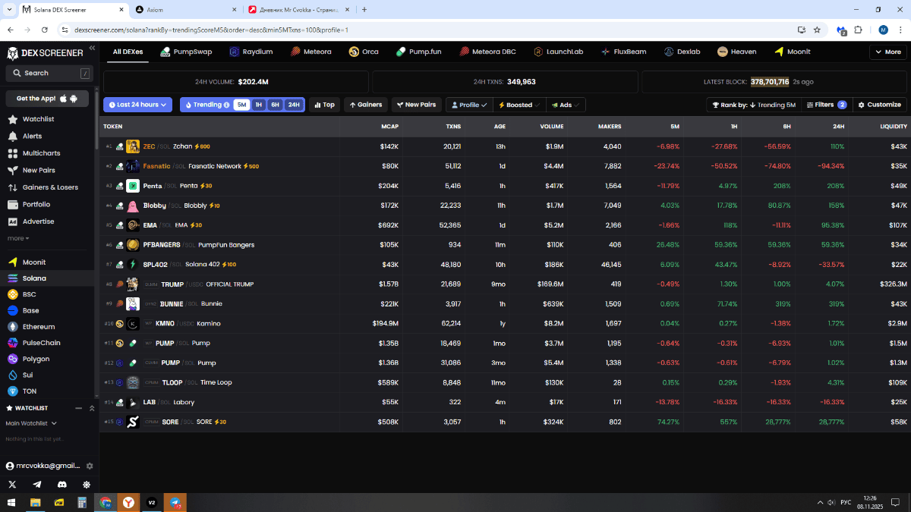Open the Filters button
This screenshot has width=911, height=512.
click(826, 105)
